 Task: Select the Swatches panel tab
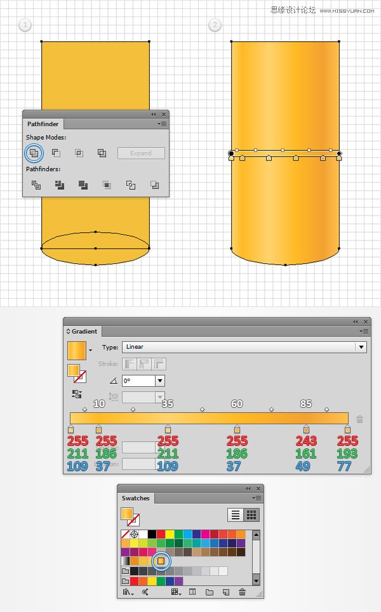(136, 498)
